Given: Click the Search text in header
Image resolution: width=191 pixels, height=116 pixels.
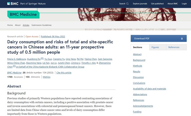Looking at the screenshot, I should point(122,3).
